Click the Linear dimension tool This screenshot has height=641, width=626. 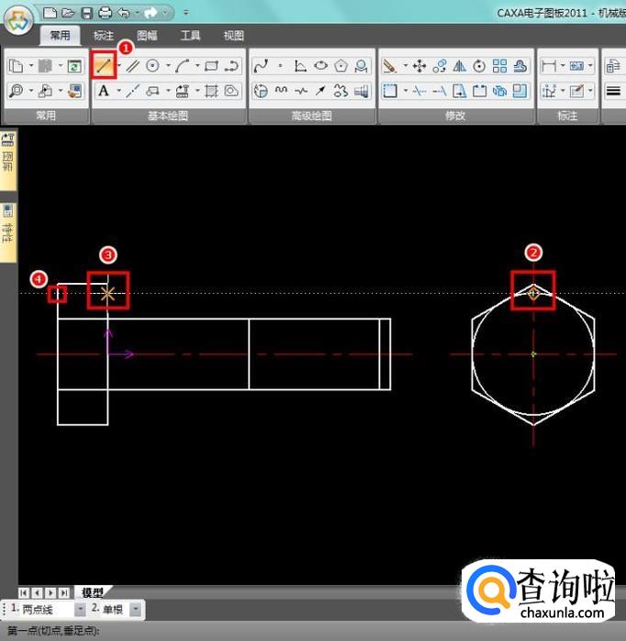click(x=548, y=66)
